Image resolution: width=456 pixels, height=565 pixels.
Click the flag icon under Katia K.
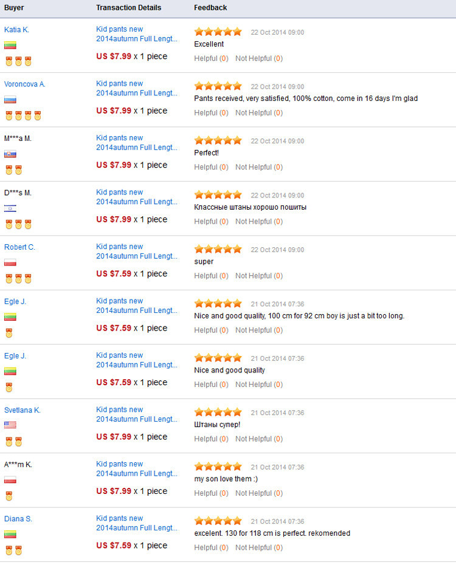point(10,46)
